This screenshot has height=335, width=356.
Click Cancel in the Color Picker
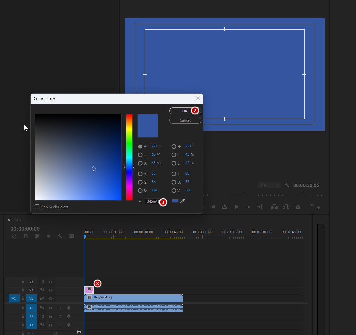[185, 120]
